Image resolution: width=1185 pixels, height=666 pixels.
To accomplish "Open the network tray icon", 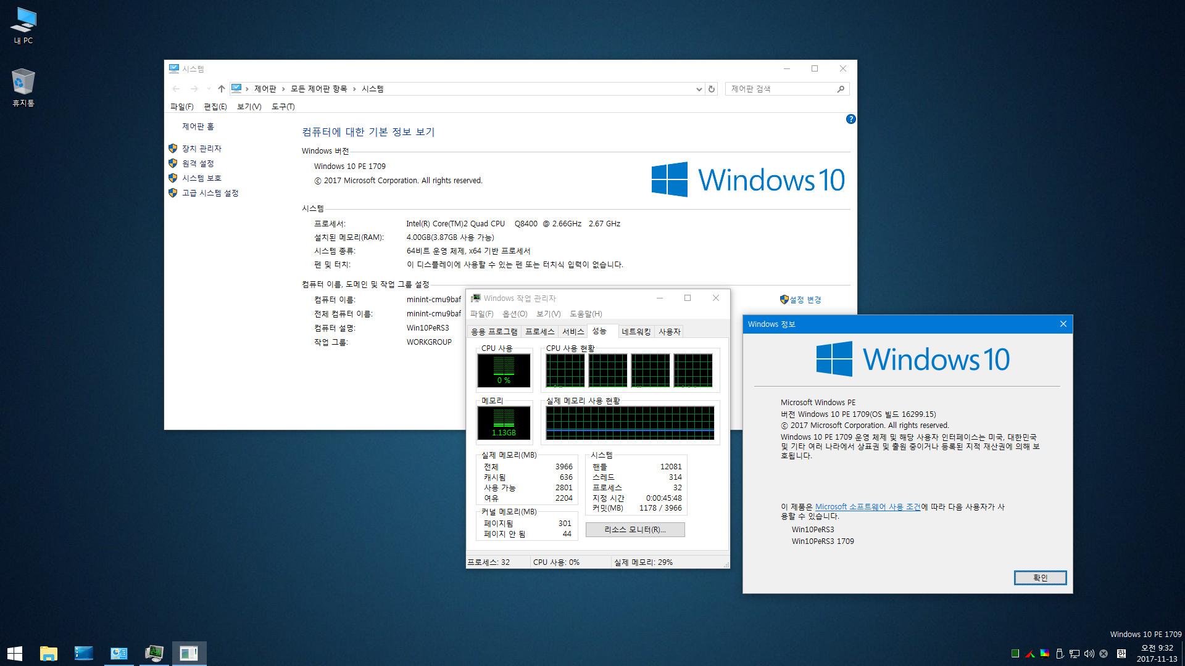I will click(1075, 654).
